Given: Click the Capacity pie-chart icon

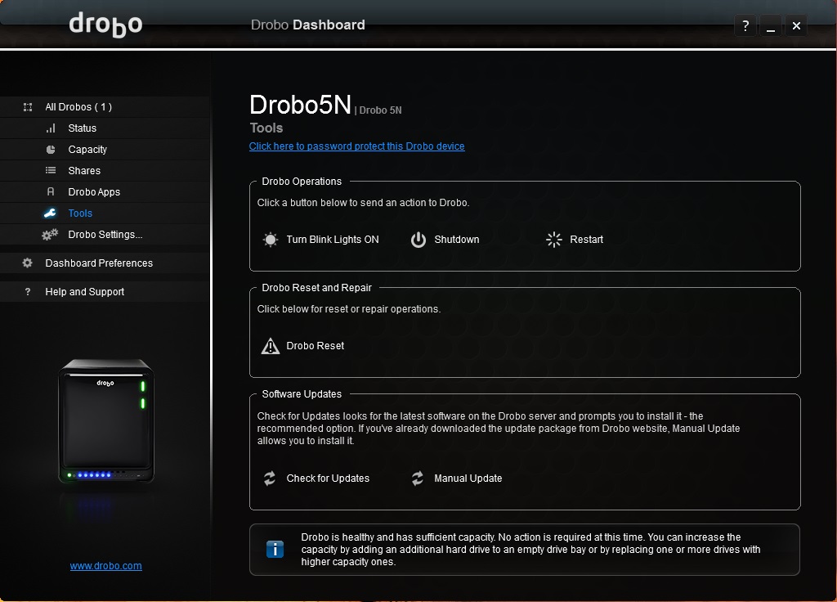Looking at the screenshot, I should click(x=51, y=150).
